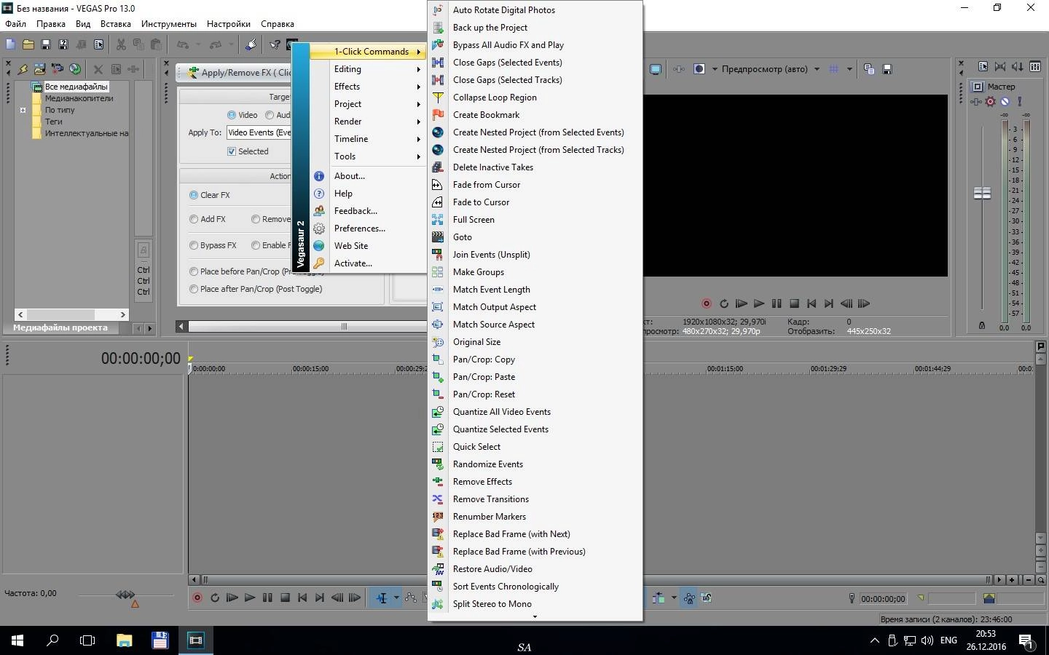Click the Save project disk icon

[46, 44]
